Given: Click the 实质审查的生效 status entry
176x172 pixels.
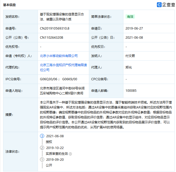Looking at the screenshot, I should pyautogui.click(x=56, y=154).
